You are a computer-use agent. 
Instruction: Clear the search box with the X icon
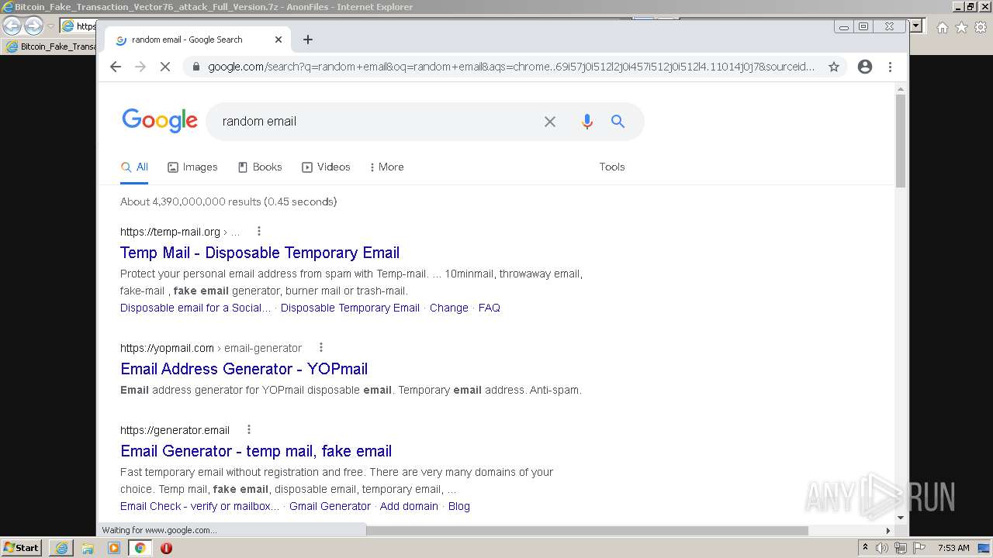pos(550,122)
